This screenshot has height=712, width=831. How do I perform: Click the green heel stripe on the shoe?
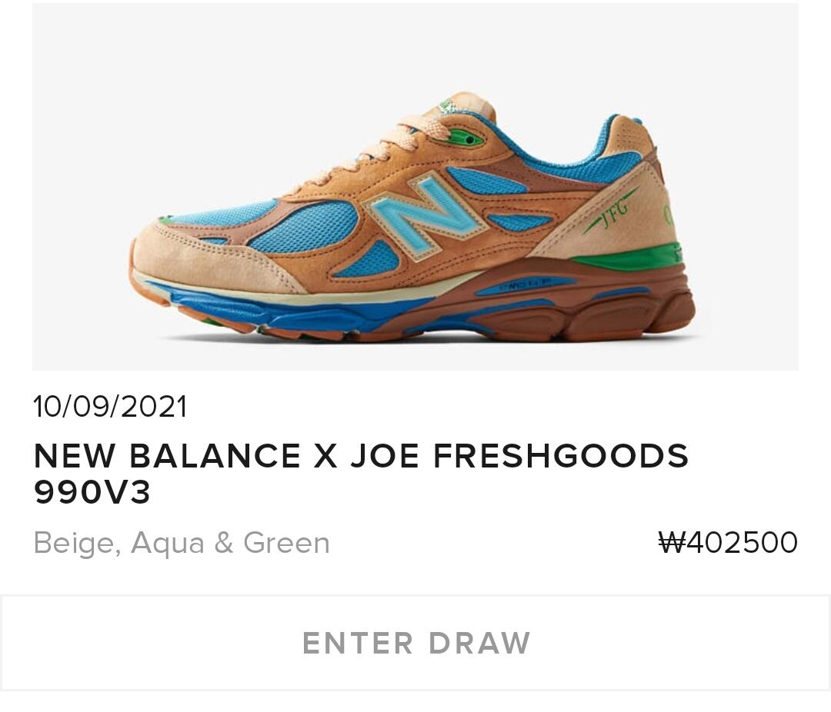pos(626,259)
